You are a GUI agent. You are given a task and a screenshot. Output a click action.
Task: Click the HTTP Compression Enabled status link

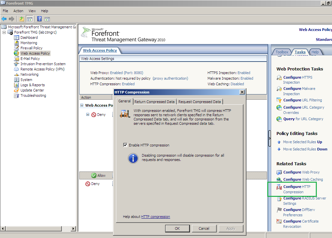click(x=128, y=84)
